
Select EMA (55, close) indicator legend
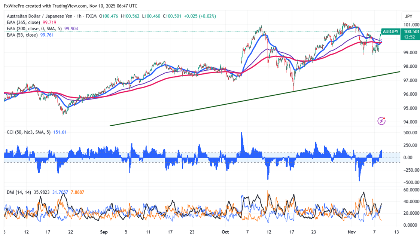pyautogui.click(x=22, y=35)
